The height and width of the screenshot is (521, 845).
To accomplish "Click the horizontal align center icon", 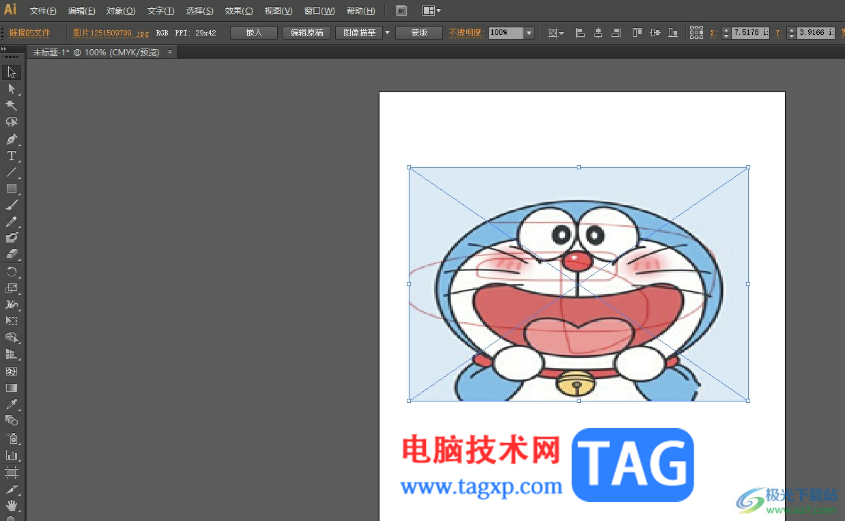I will (x=599, y=33).
